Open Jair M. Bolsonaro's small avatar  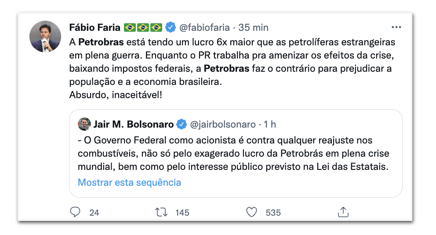[x=84, y=124]
